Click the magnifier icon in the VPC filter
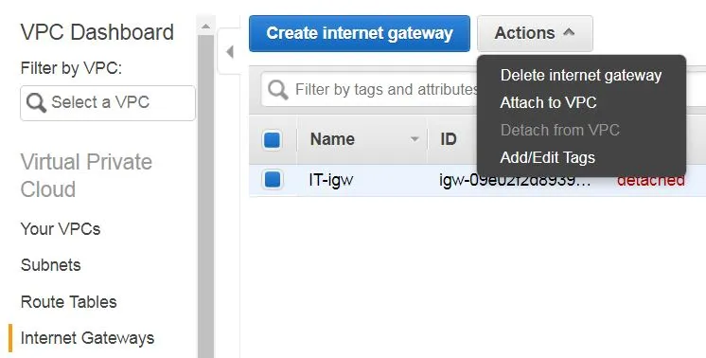 pos(36,102)
